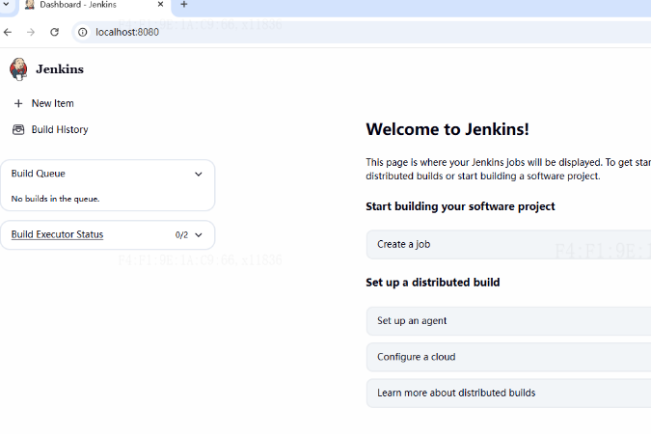Go back using the browser back arrow
651x434 pixels.
[8, 32]
